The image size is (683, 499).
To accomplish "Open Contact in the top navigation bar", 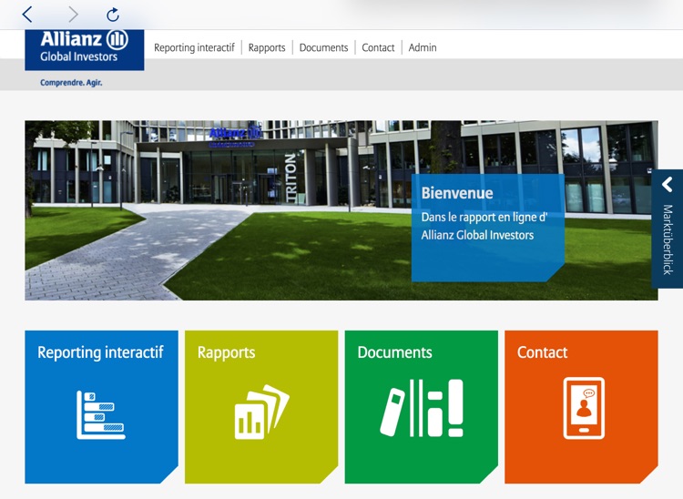I will coord(378,47).
